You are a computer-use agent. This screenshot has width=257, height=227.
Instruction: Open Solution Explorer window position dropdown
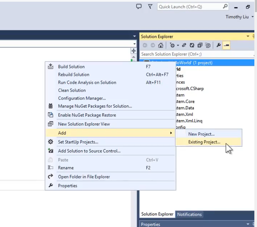248,36
